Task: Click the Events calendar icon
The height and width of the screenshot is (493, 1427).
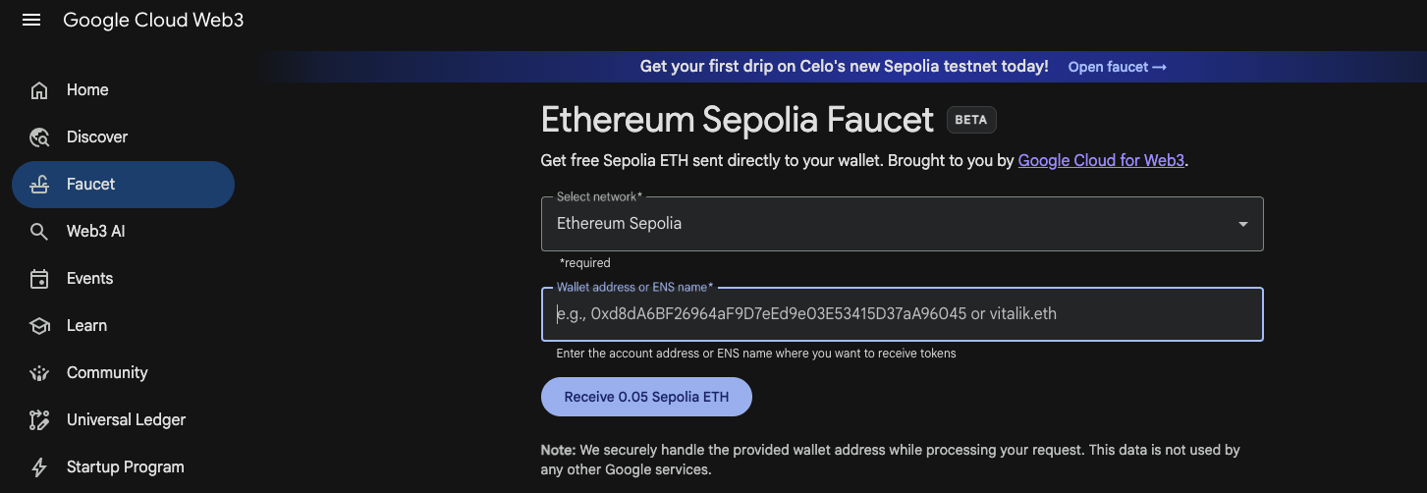Action: click(x=39, y=279)
